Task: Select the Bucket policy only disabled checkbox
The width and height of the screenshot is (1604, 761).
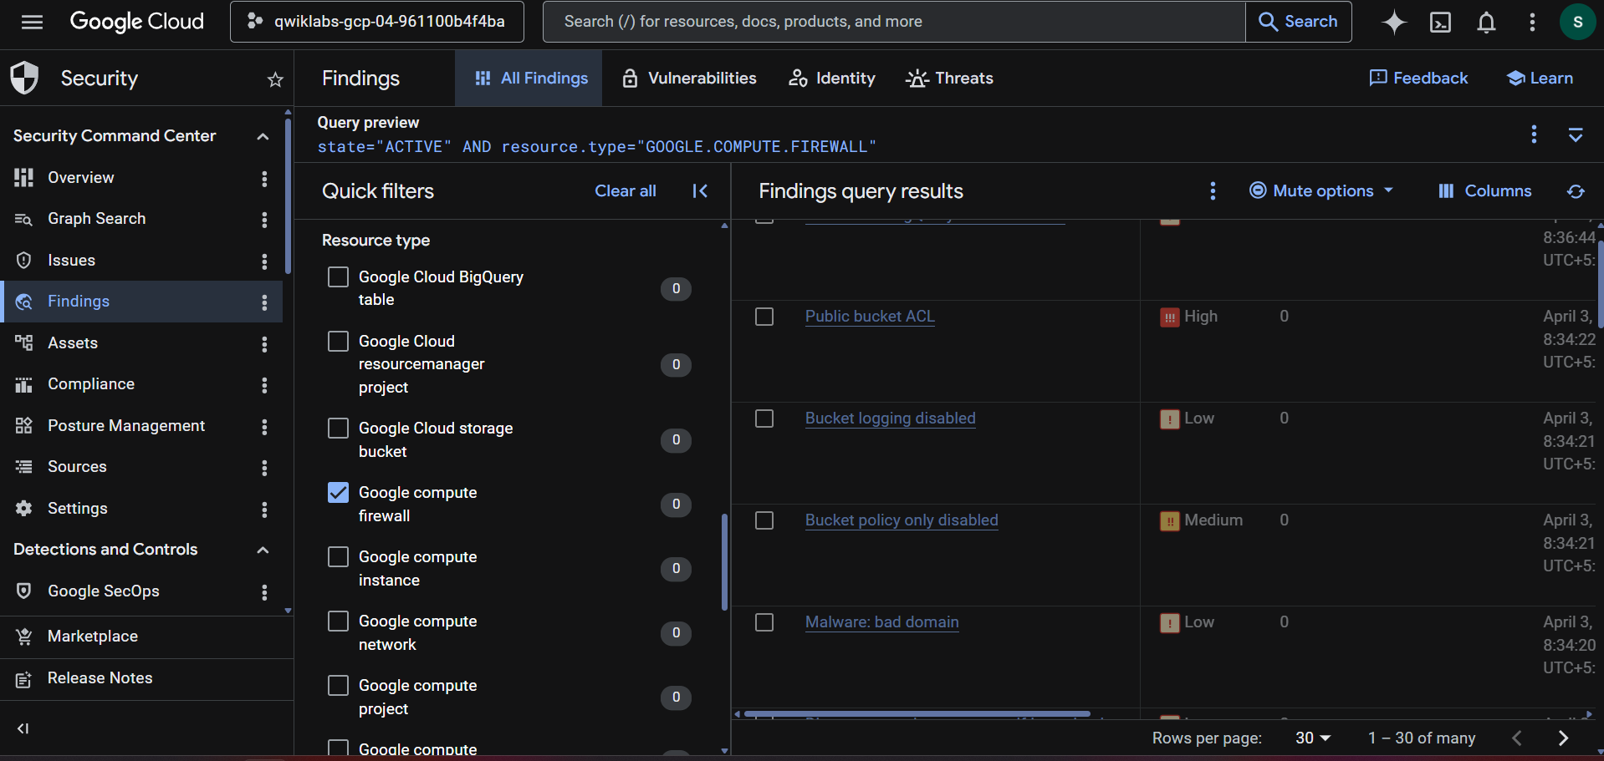Action: (x=764, y=520)
